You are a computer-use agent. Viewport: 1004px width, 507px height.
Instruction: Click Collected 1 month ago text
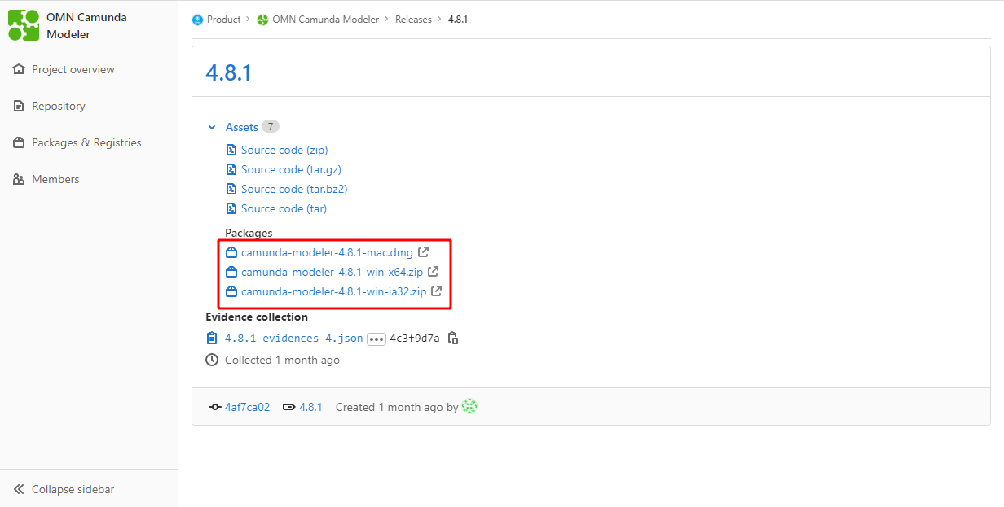(282, 360)
